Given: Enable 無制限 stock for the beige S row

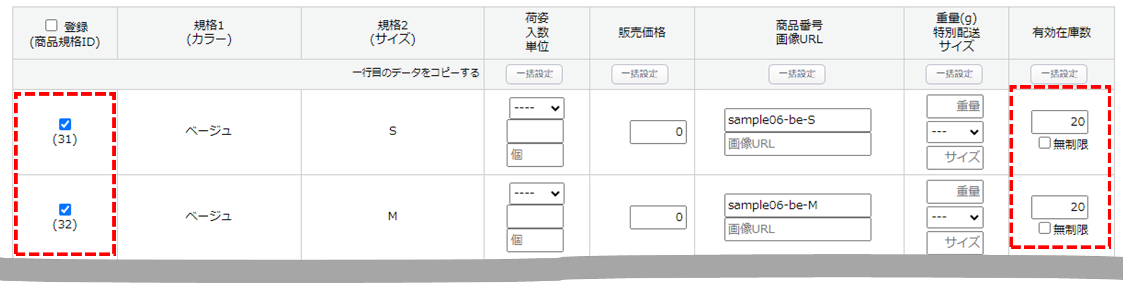Looking at the screenshot, I should [1044, 143].
